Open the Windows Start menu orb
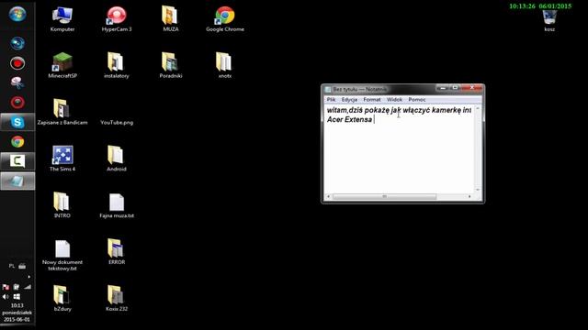Viewport: 588px width, 330px height. (17, 15)
